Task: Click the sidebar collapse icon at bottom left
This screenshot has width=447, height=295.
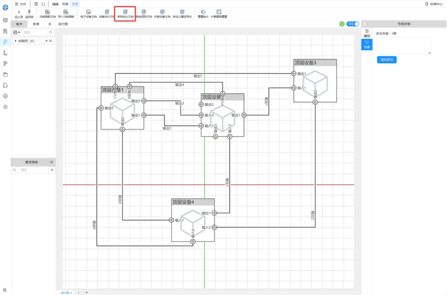Action: [x=4, y=290]
